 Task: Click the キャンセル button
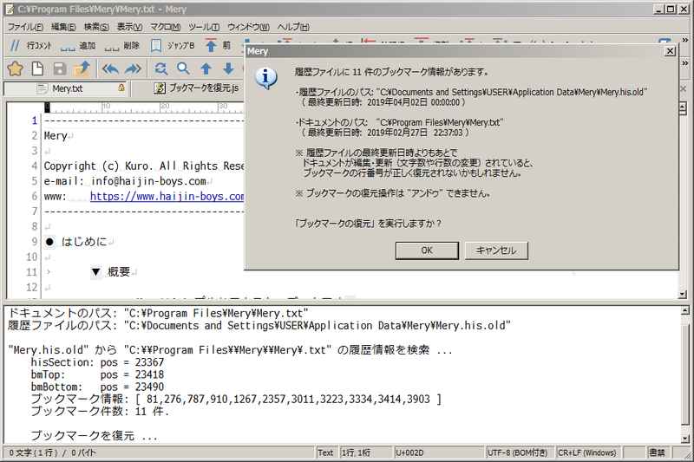click(496, 251)
